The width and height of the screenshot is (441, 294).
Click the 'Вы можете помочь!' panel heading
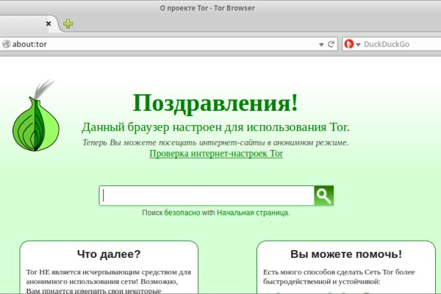click(346, 254)
